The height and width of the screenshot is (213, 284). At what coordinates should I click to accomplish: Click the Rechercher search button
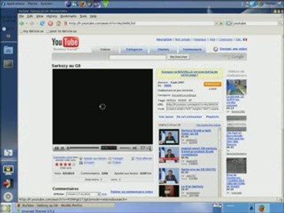[179, 57]
